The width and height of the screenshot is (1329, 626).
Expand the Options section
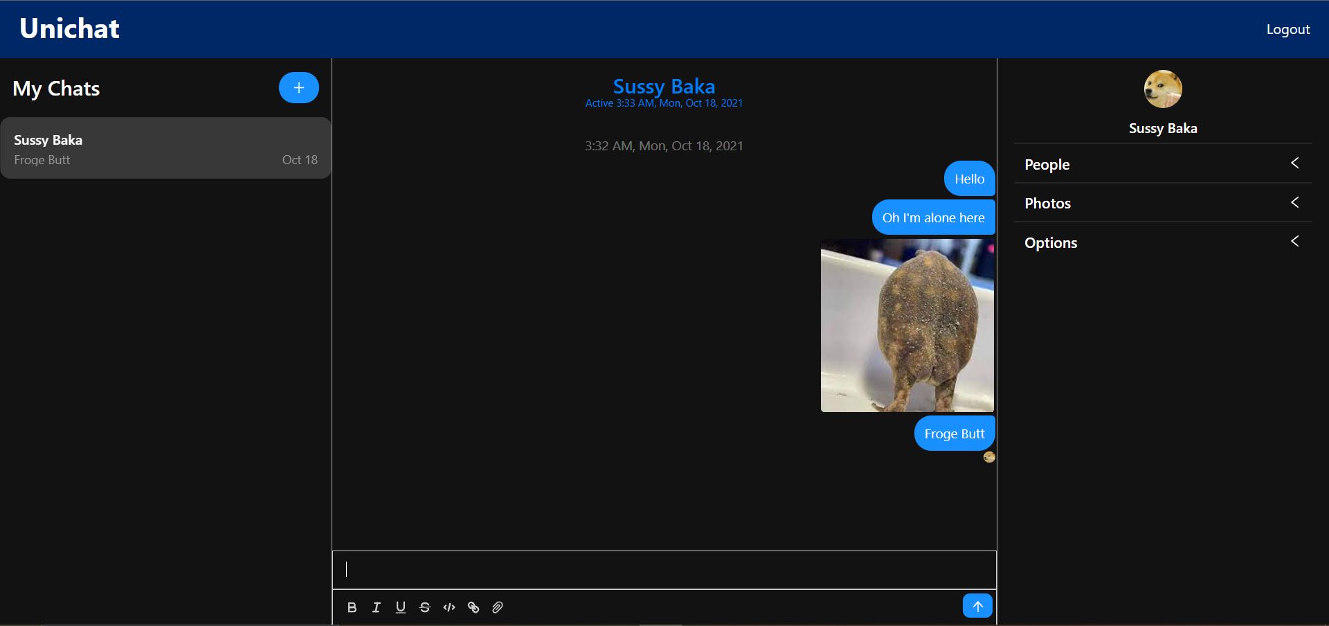pos(1162,242)
